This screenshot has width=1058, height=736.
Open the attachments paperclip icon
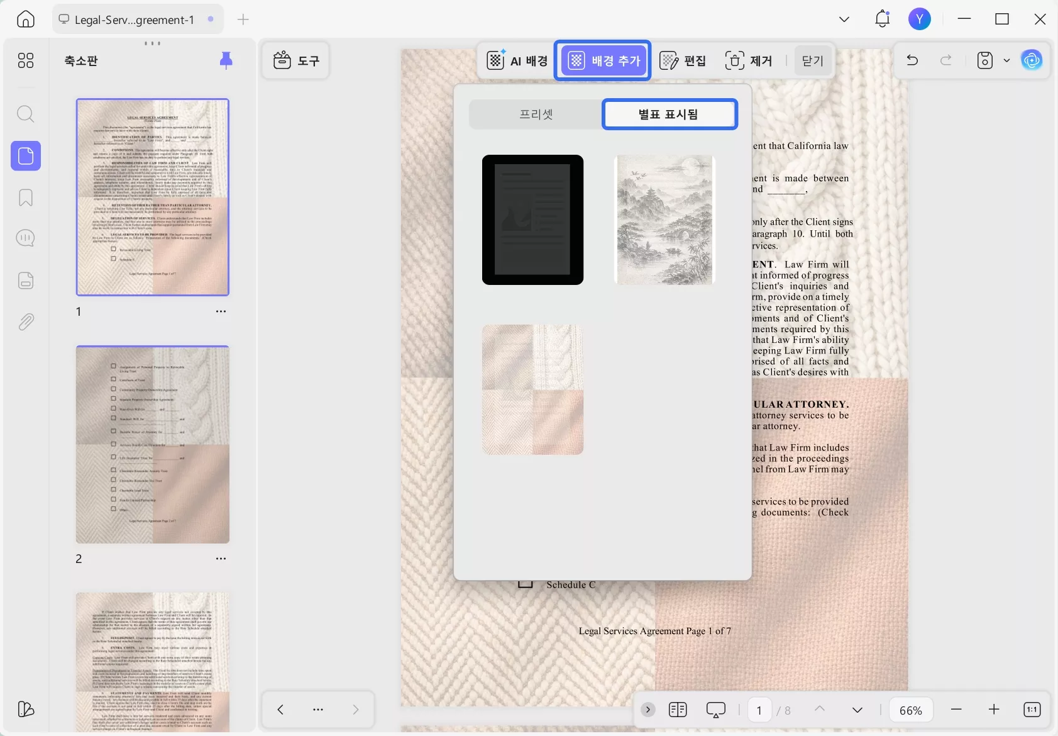click(x=26, y=322)
